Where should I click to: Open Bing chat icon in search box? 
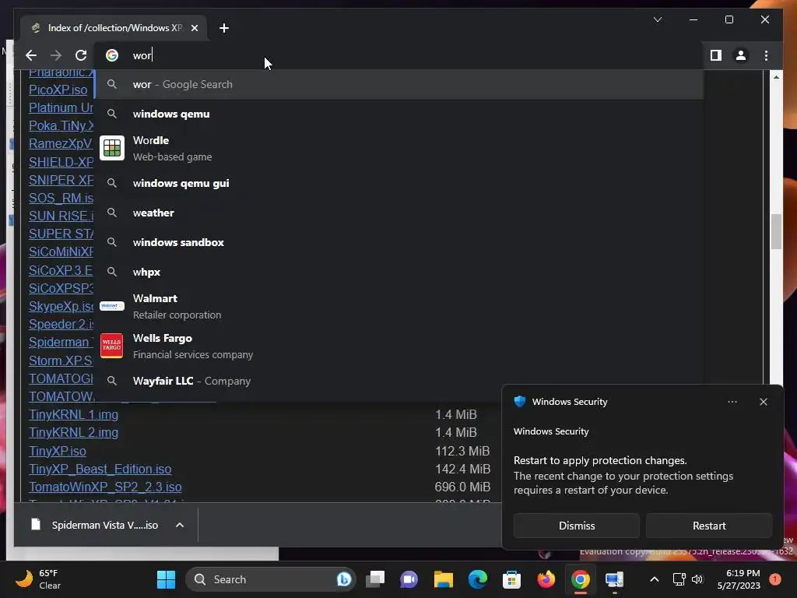[x=343, y=579]
